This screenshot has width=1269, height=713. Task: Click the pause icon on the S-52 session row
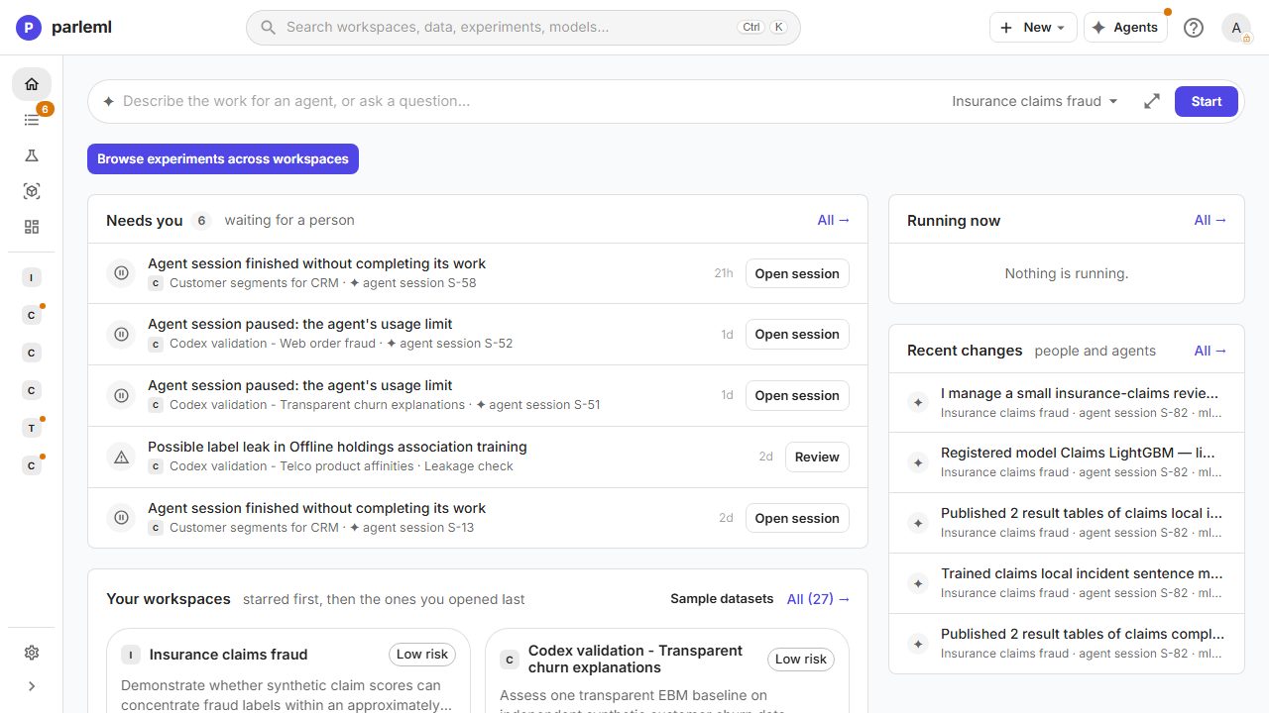121,335
